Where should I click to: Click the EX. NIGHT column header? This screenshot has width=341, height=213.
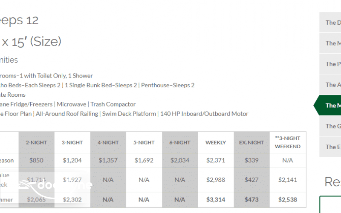[251, 142]
